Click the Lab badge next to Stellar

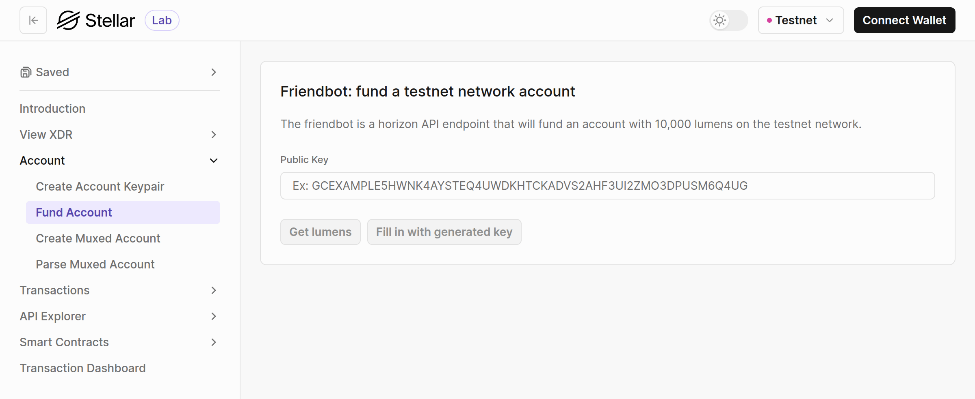(x=162, y=20)
